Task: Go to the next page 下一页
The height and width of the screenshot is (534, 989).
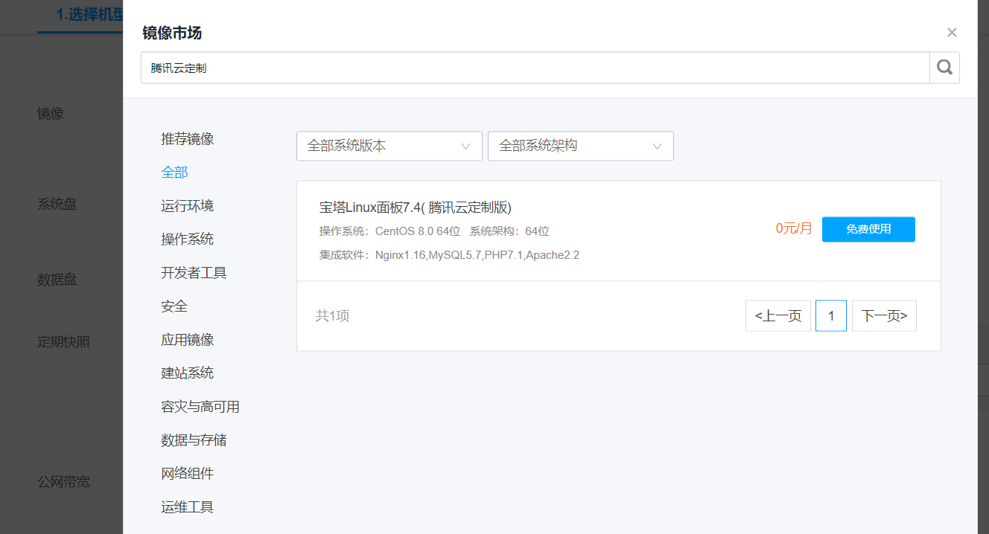Action: coord(884,315)
